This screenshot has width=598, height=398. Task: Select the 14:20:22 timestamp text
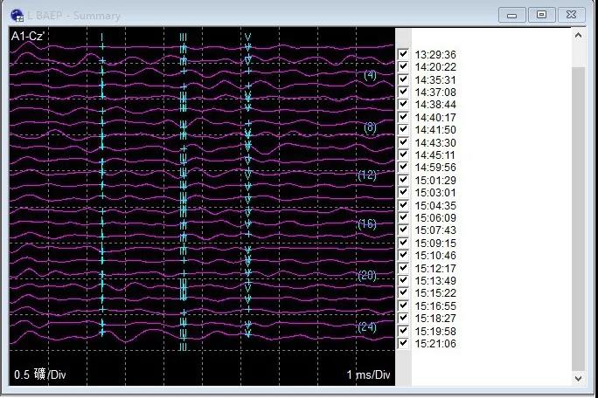[435, 67]
